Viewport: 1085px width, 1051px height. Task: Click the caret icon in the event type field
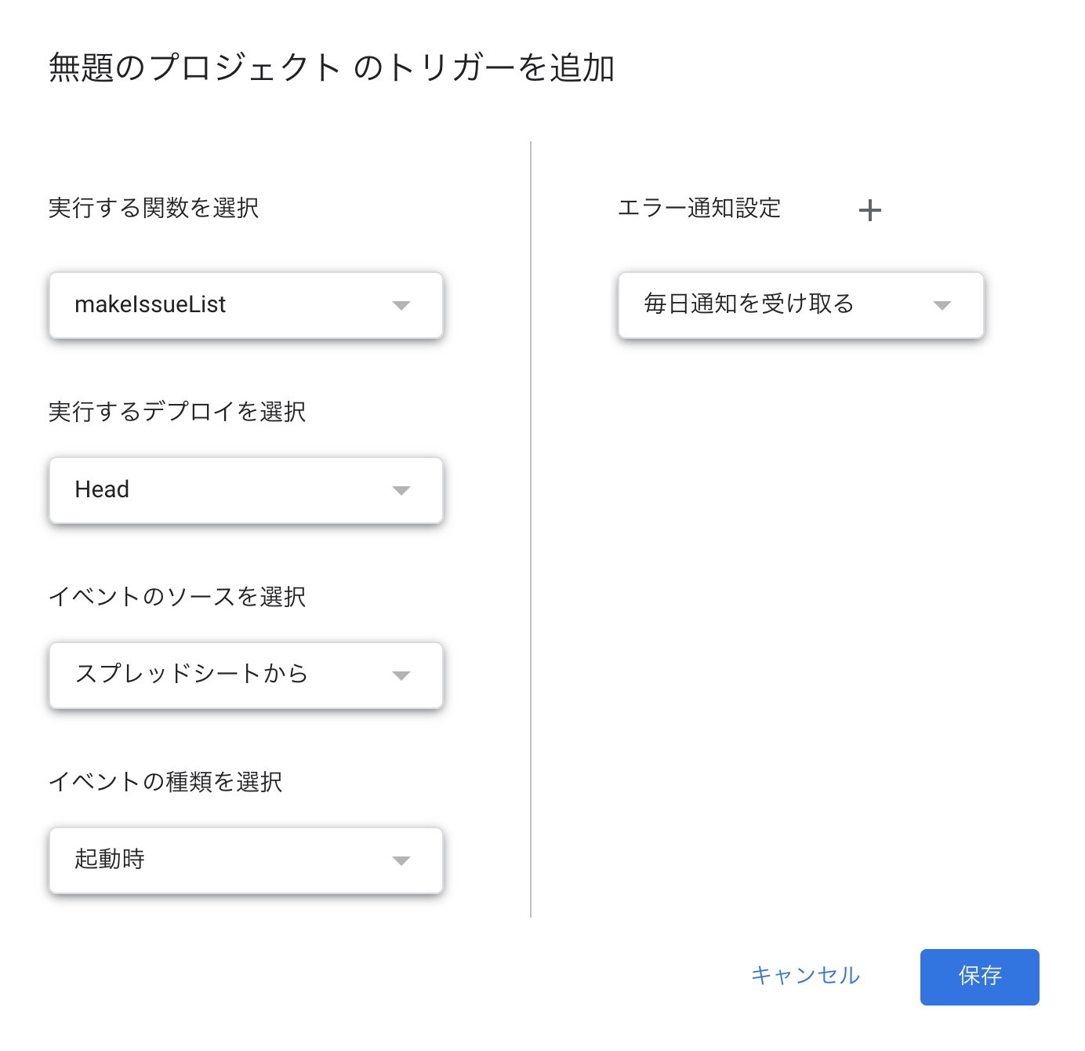click(x=402, y=860)
